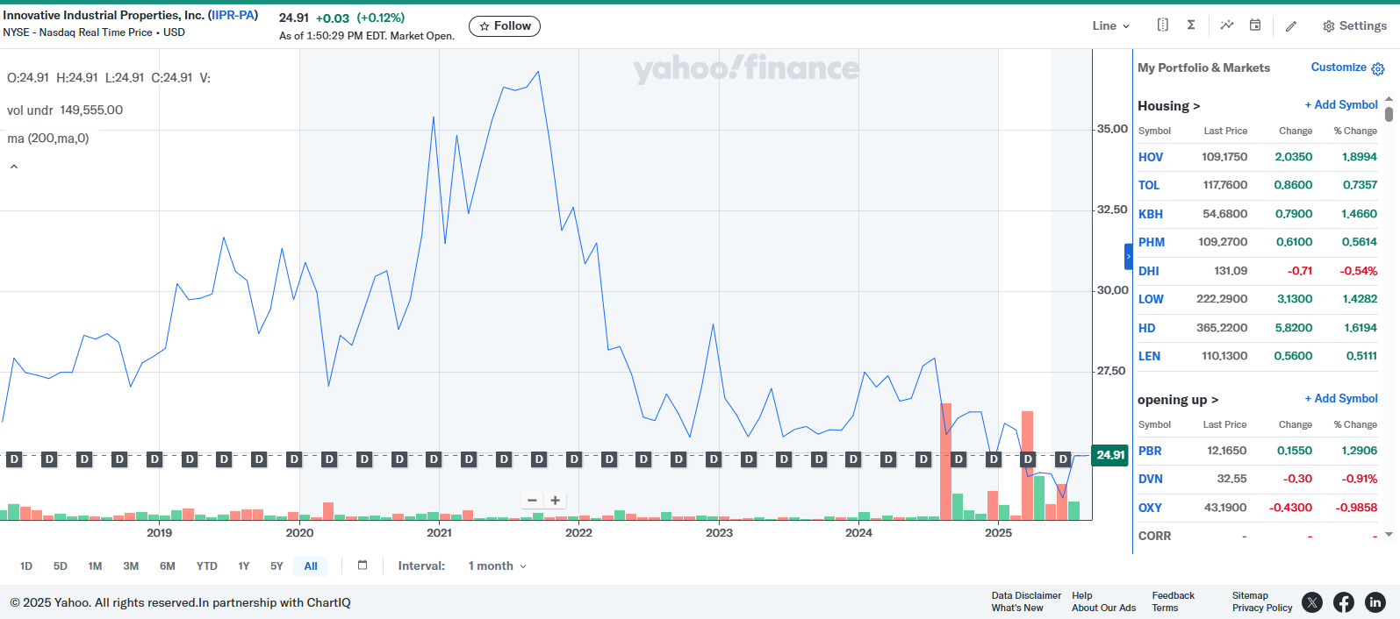Select the 5Y range tab
Viewport: 1400px width, 619px height.
(276, 566)
